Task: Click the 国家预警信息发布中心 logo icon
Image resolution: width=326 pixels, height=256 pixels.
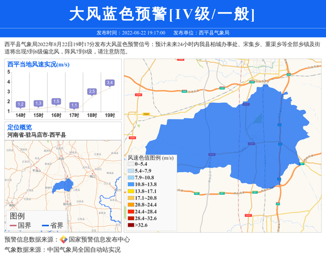Action: coord(64,240)
